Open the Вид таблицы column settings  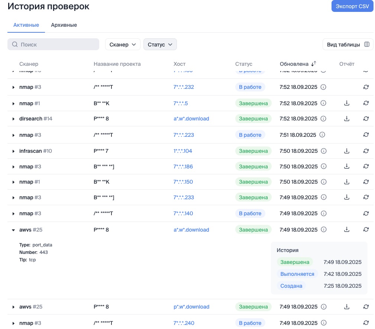348,44
